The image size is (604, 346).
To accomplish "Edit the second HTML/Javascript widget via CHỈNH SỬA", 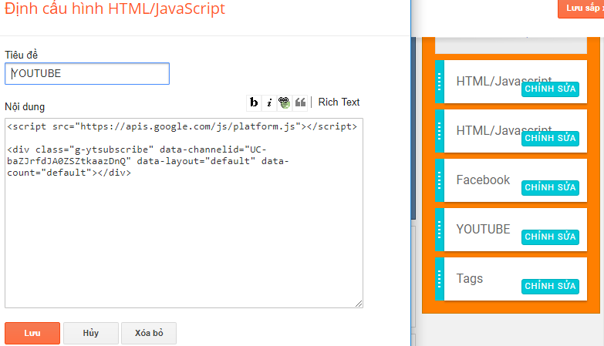I will [550, 138].
